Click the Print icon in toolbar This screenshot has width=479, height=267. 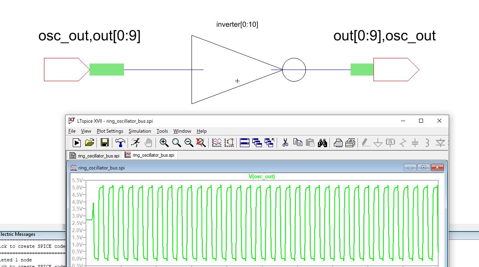(338, 142)
